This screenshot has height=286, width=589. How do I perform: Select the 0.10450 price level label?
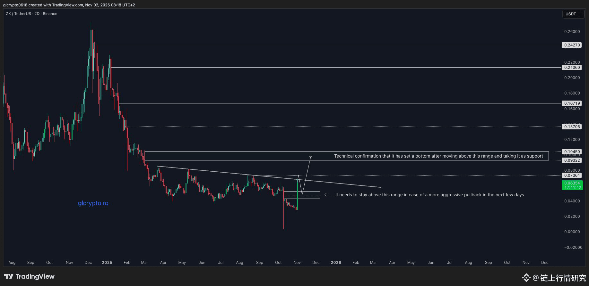572,152
